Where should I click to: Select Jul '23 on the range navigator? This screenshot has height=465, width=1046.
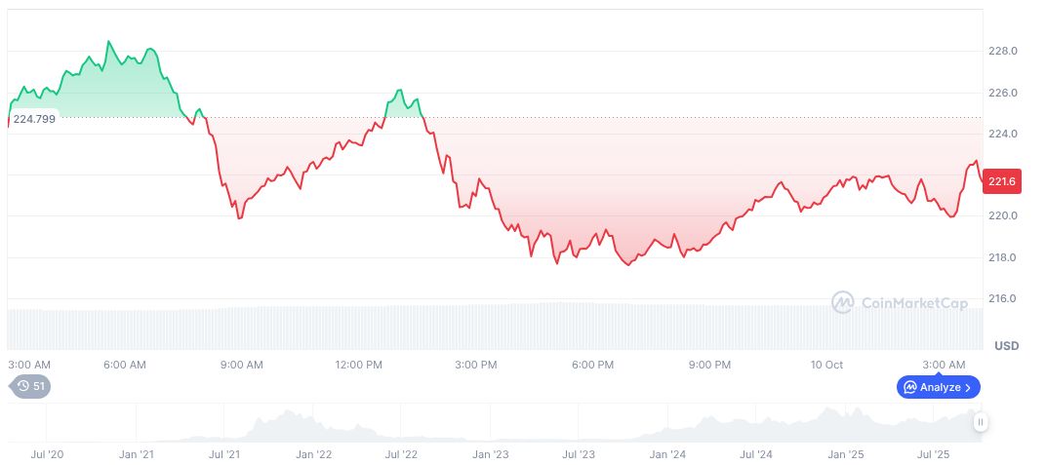pyautogui.click(x=579, y=454)
